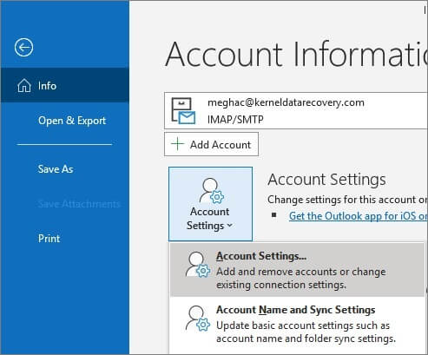The height and width of the screenshot is (355, 428).
Task: Click the Add and remove accounts description text
Action: tap(301, 278)
